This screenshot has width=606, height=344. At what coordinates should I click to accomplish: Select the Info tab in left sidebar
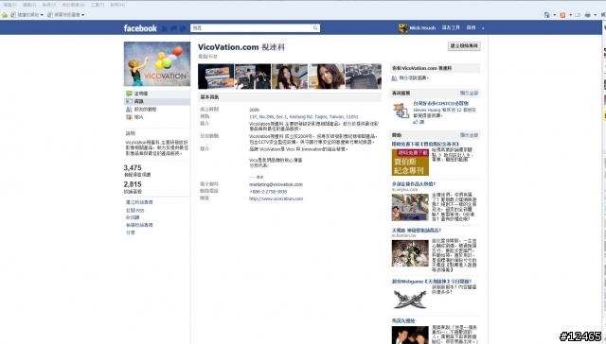coord(157,101)
